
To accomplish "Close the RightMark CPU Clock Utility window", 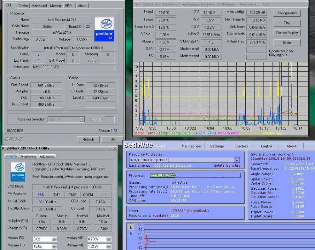I will (115, 148).
